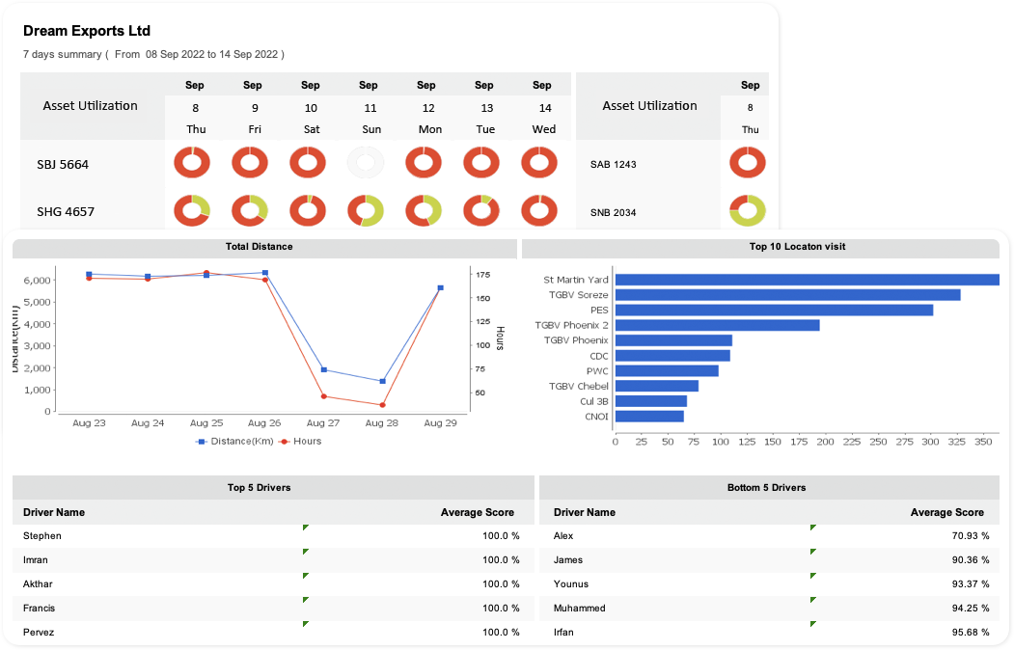Click SHG 4657 donut chart for Sep 10
Image resolution: width=1014 pixels, height=650 pixels.
click(x=308, y=210)
